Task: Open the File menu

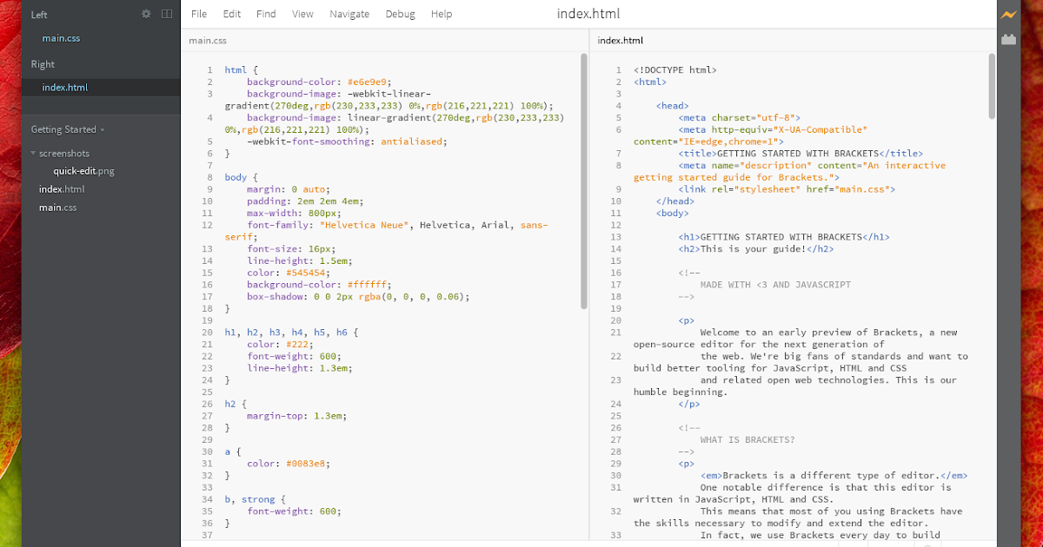Action: (199, 14)
